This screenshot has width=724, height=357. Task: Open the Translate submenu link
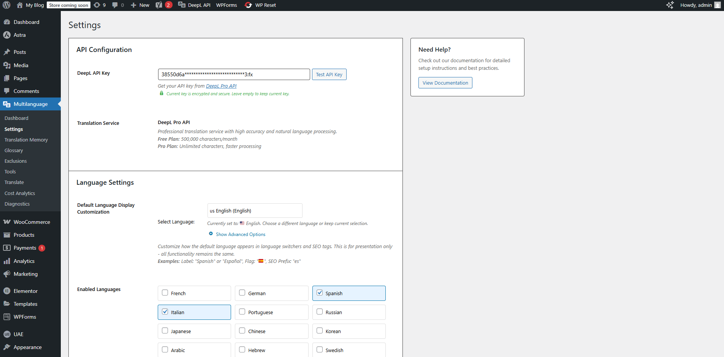[x=14, y=182]
